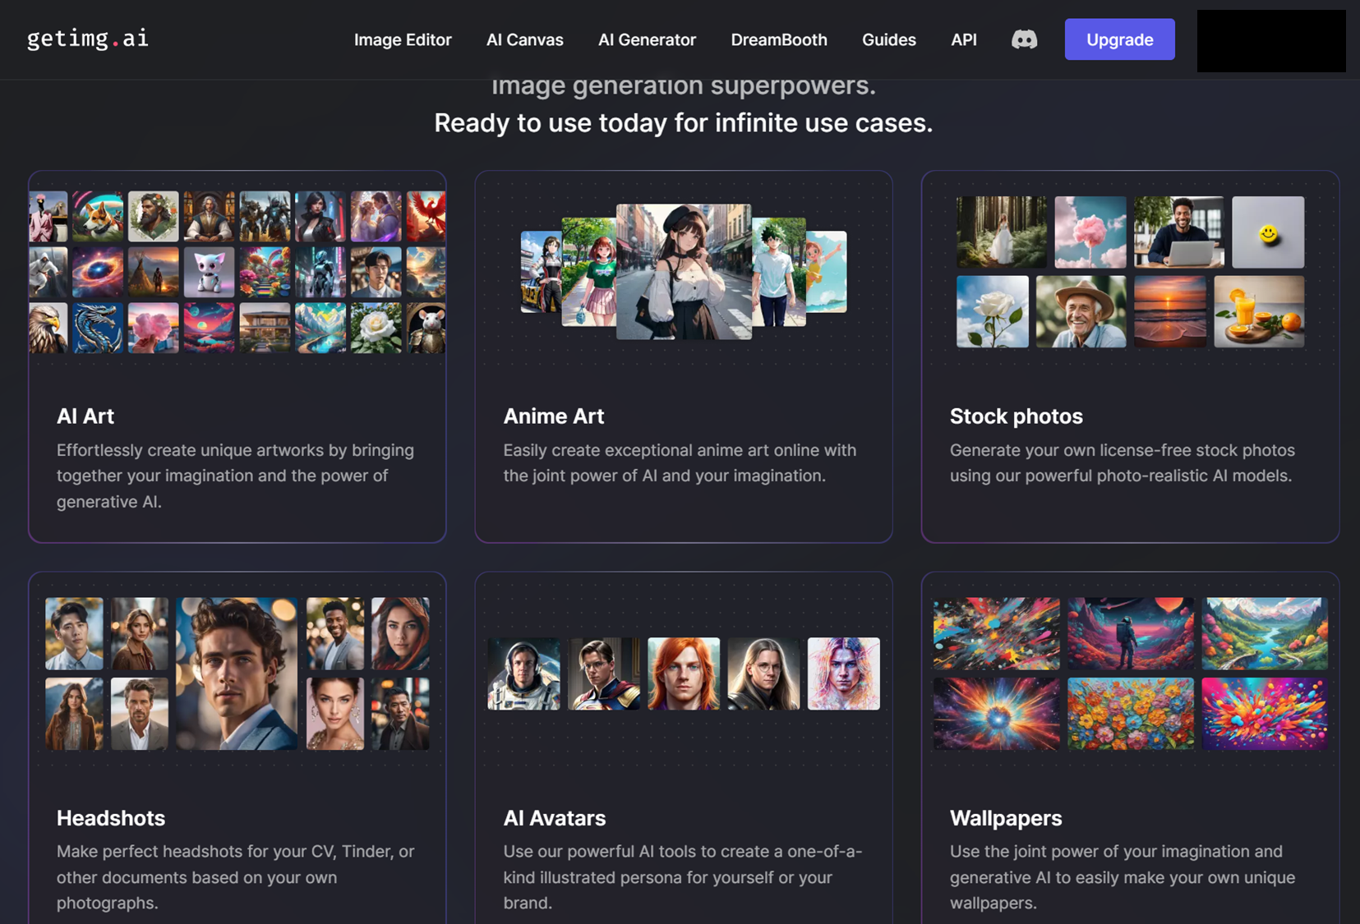Click the man with laptop stock photo
This screenshot has width=1360, height=924.
click(1178, 232)
